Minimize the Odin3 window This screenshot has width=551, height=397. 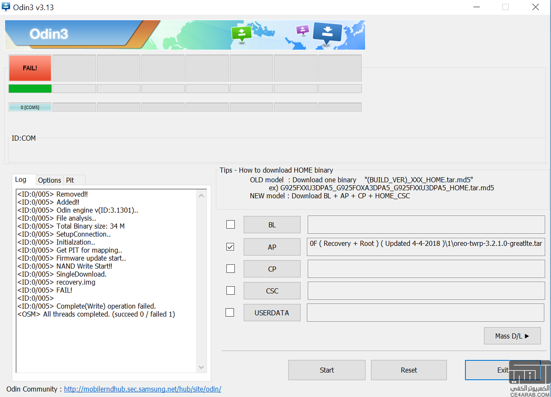click(476, 7)
